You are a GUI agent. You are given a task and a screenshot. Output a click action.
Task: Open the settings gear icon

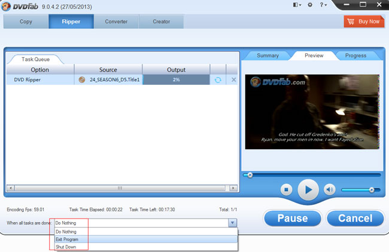pyautogui.click(x=310, y=5)
